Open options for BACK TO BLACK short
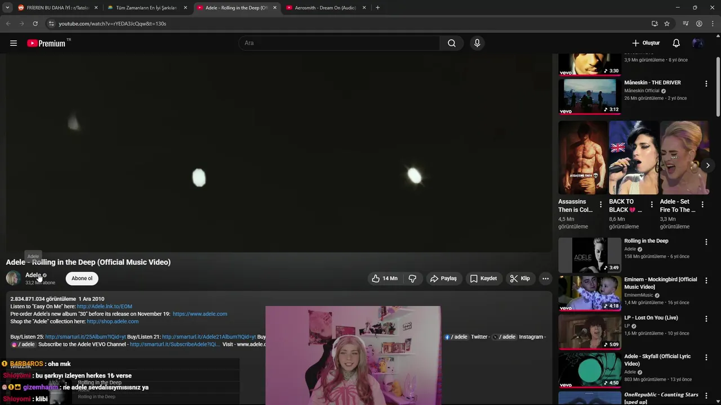Viewport: 721px width, 405px height. (x=652, y=205)
